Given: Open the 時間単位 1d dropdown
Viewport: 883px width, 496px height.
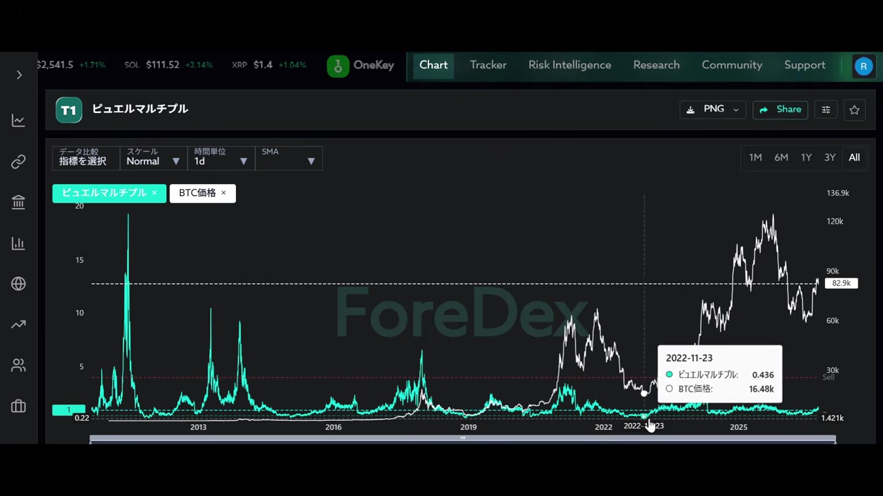Looking at the screenshot, I should [221, 158].
